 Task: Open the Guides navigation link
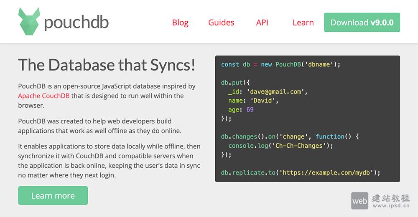pos(221,23)
